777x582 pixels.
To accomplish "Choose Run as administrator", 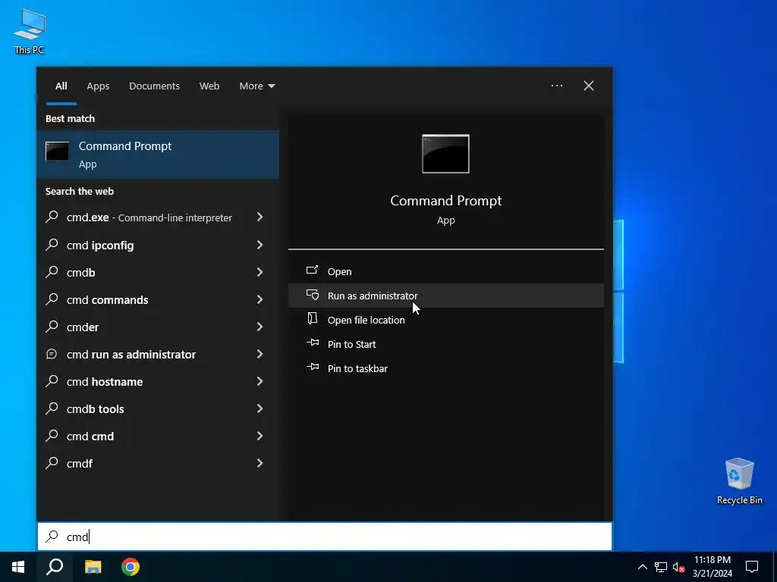I will click(446, 296).
